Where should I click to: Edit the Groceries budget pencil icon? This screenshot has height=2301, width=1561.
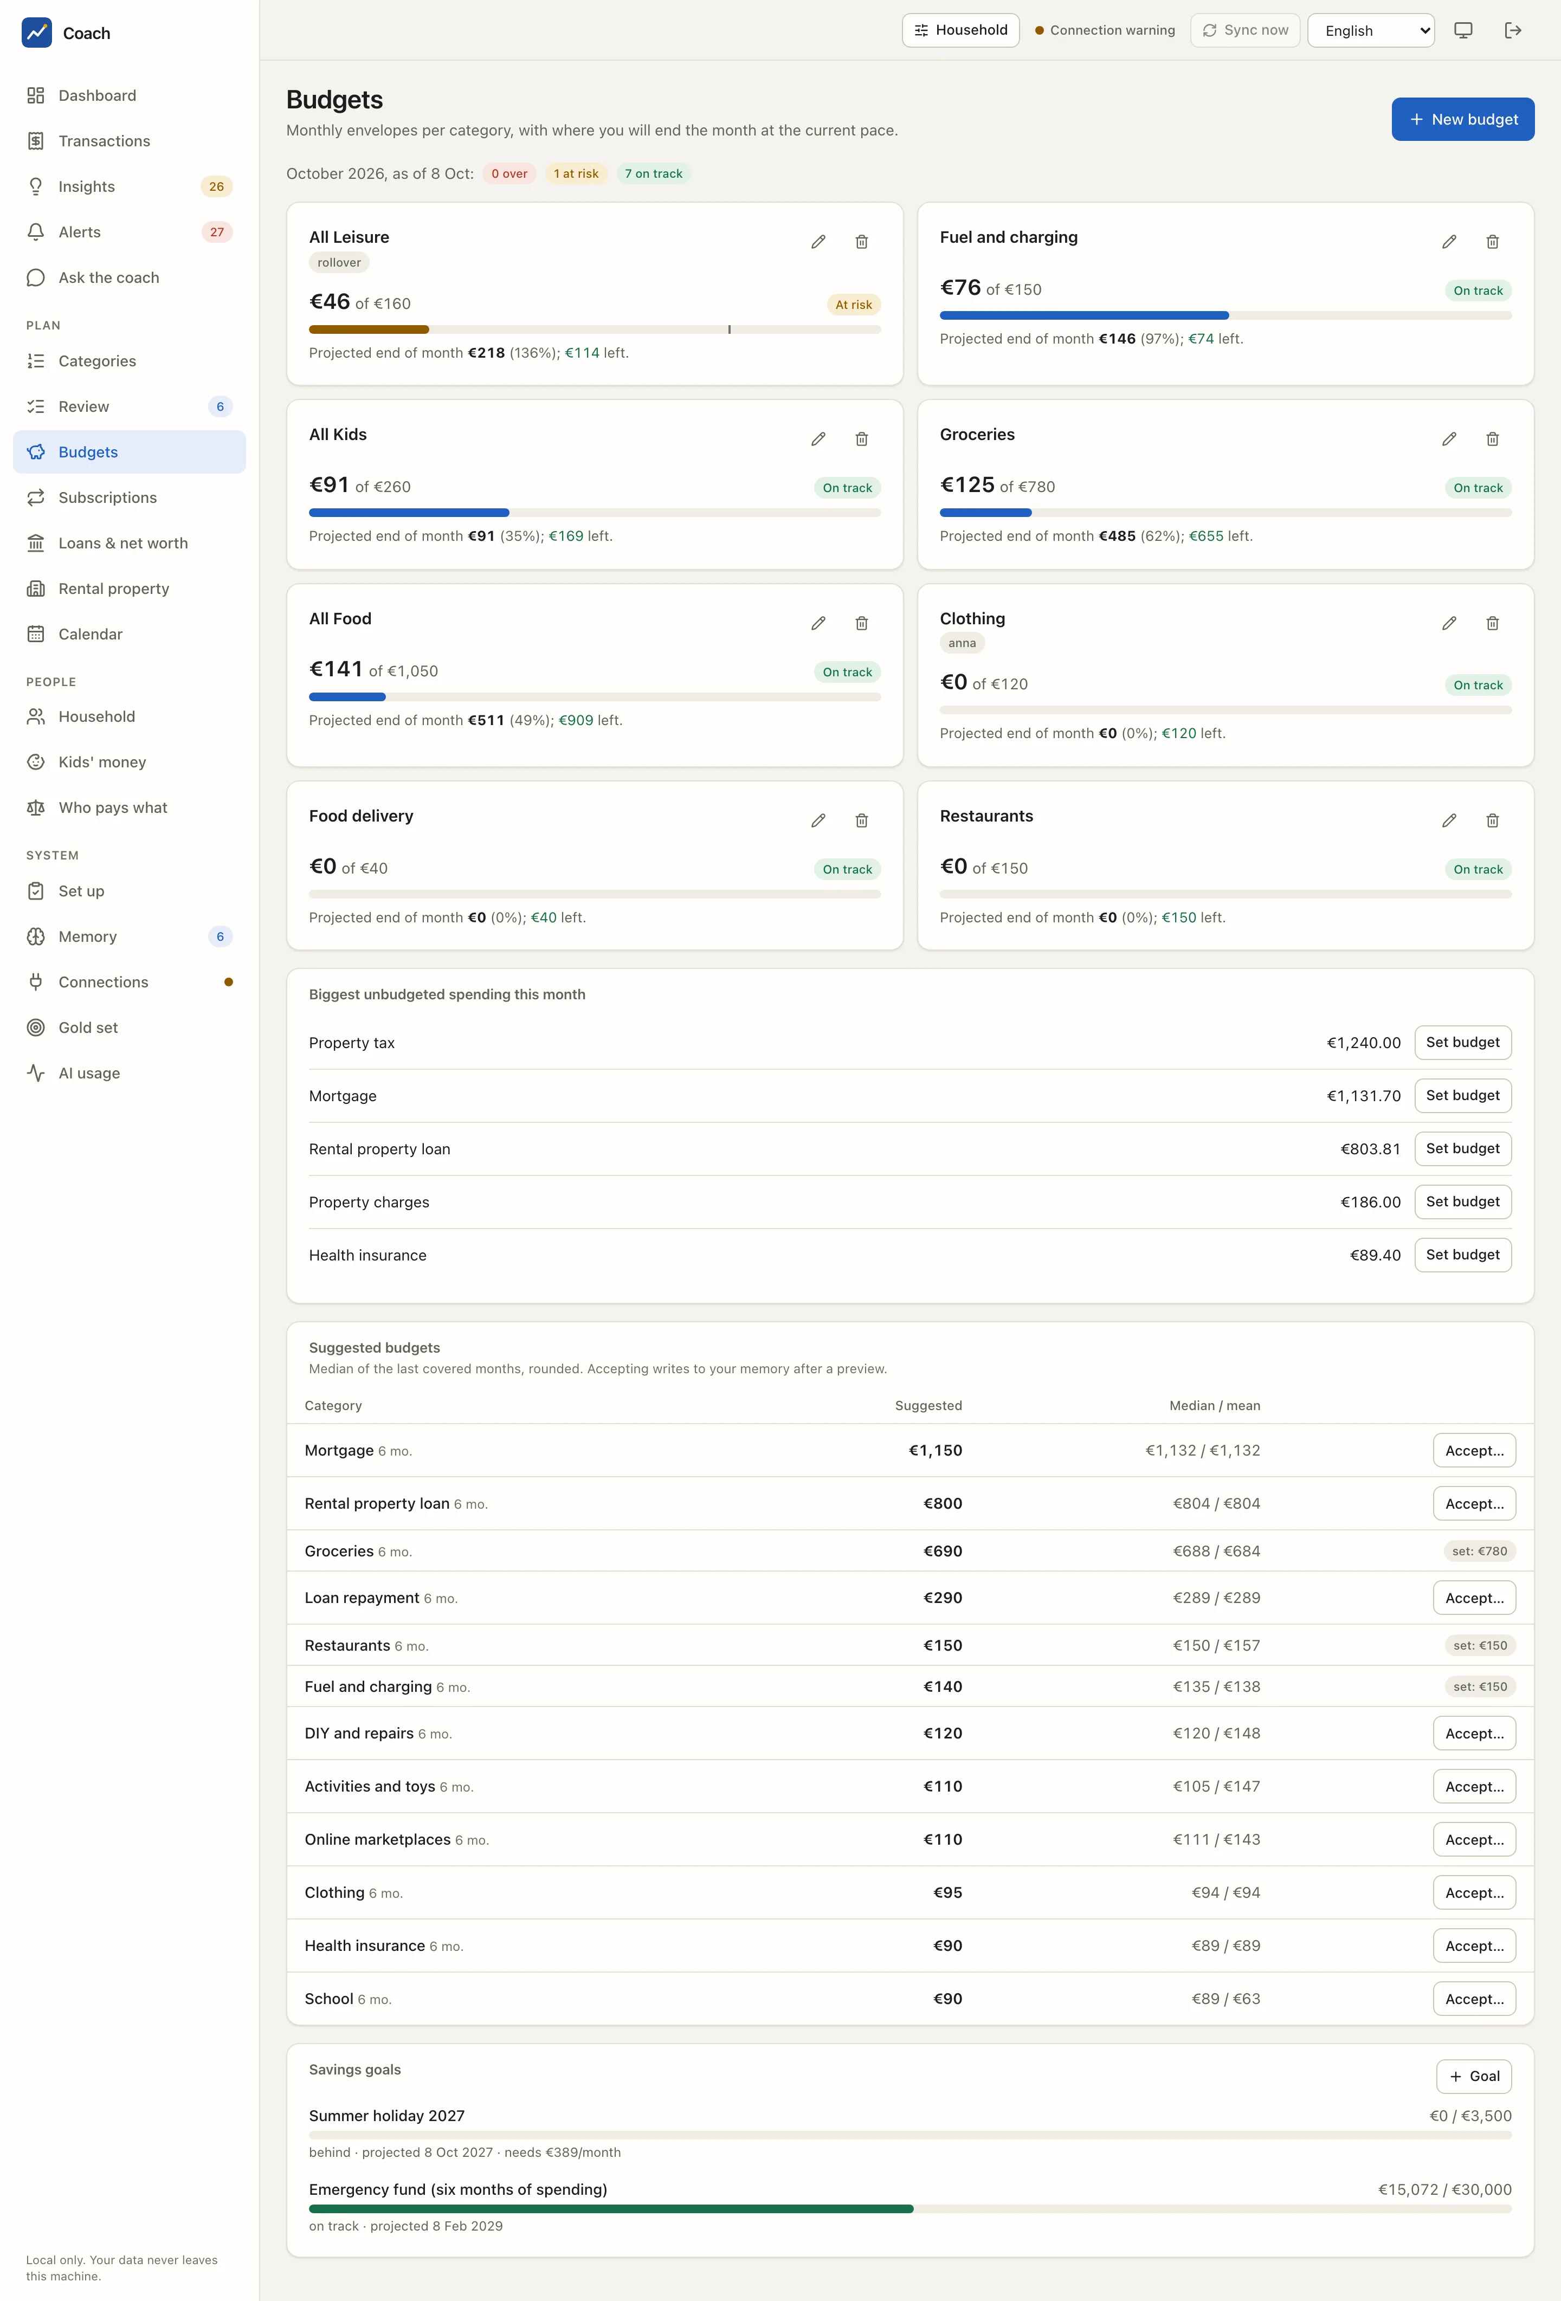point(1449,438)
